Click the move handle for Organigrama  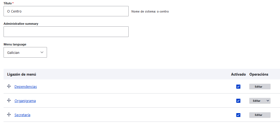click(x=9, y=101)
